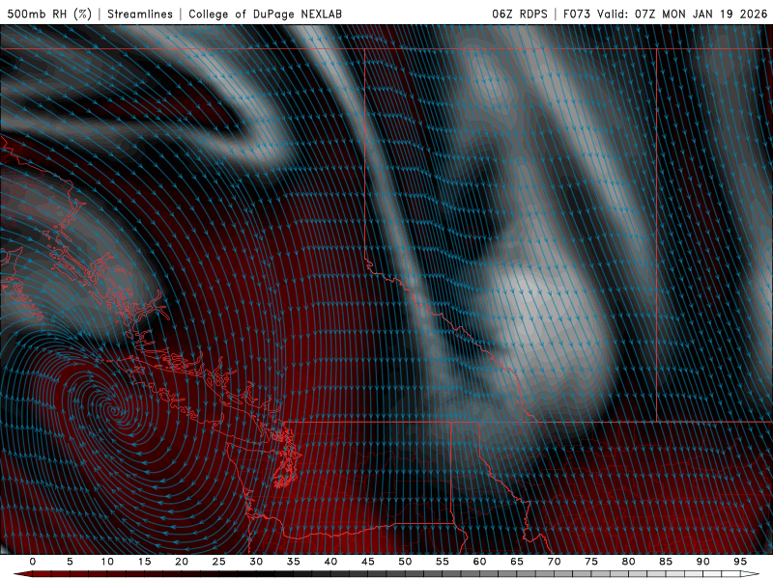
Task: Click the '15' label on the color scale
Action: coord(144,562)
